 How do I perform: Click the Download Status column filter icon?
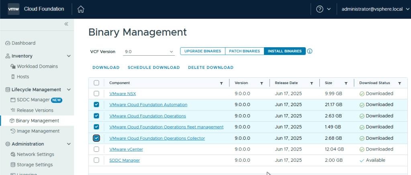pyautogui.click(x=399, y=83)
